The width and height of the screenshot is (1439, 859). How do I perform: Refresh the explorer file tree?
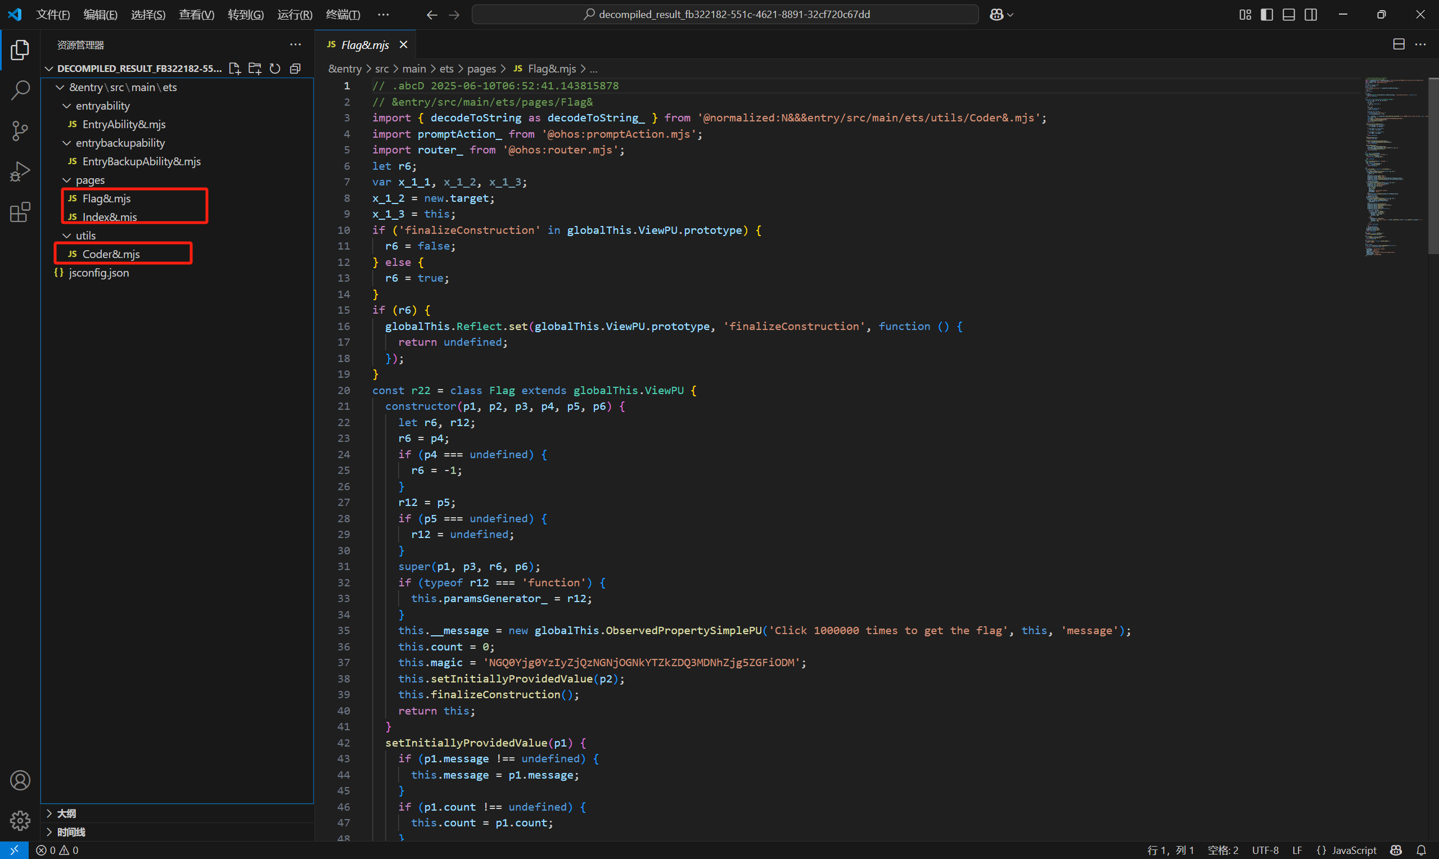(275, 69)
